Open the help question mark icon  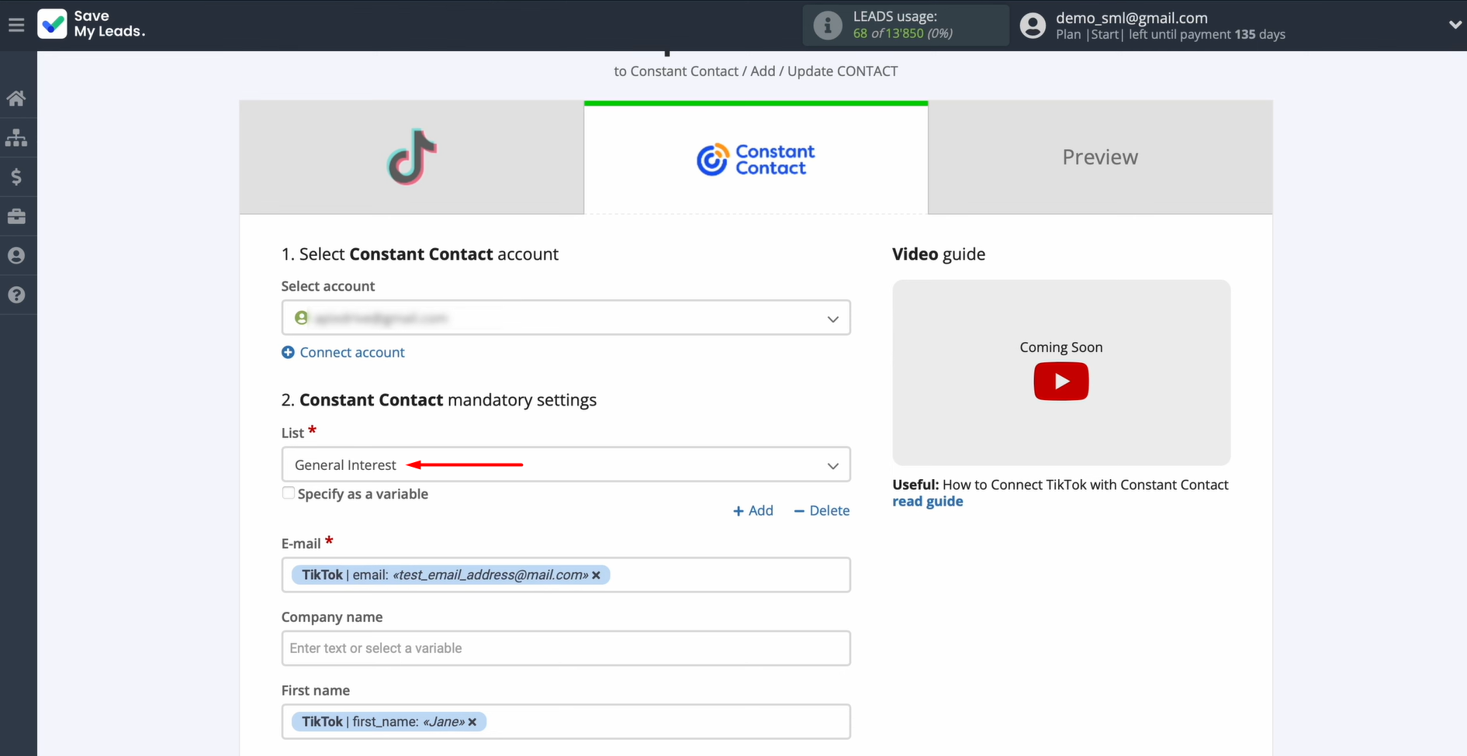point(16,295)
